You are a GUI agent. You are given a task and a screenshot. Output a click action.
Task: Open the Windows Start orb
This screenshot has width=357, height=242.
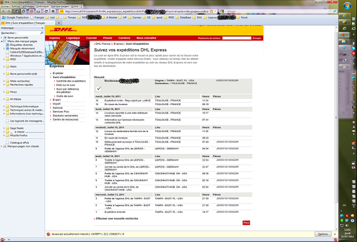tap(347, 6)
